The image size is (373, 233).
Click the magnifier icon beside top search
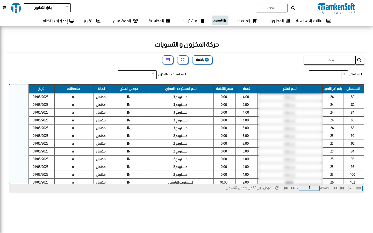click(293, 8)
